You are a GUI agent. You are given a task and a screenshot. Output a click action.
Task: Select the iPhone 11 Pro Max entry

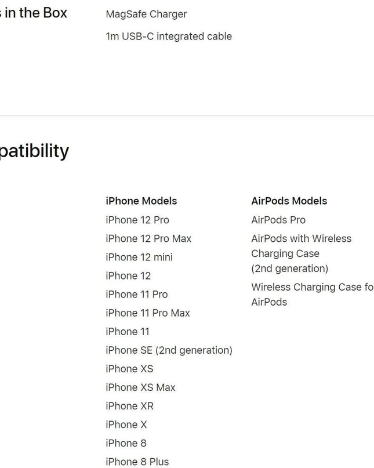tap(147, 313)
